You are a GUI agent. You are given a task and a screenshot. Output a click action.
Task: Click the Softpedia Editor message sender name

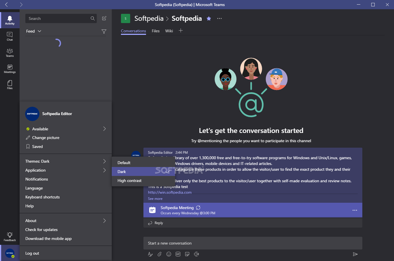[160, 153]
